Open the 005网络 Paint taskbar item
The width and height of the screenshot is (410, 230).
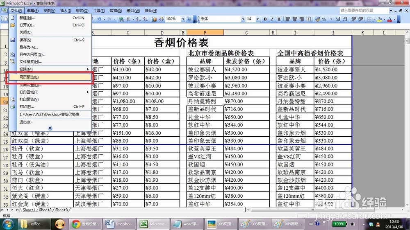point(288,224)
